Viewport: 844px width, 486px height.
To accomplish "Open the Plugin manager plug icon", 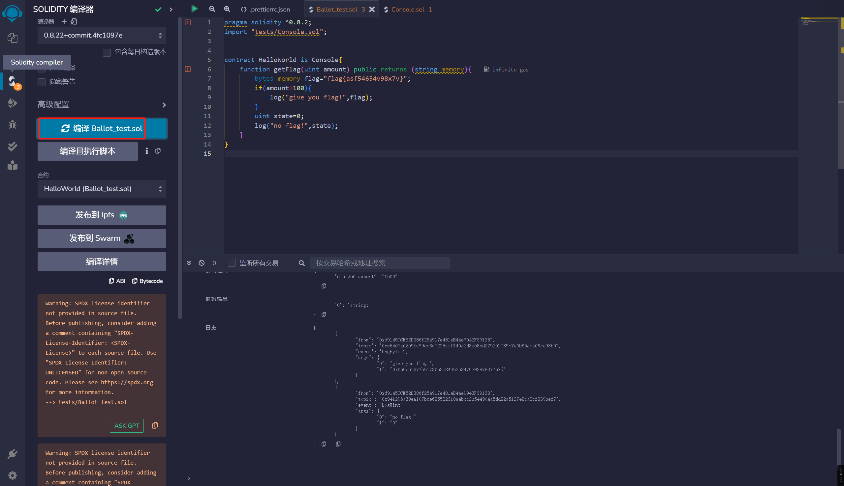I will [12, 454].
